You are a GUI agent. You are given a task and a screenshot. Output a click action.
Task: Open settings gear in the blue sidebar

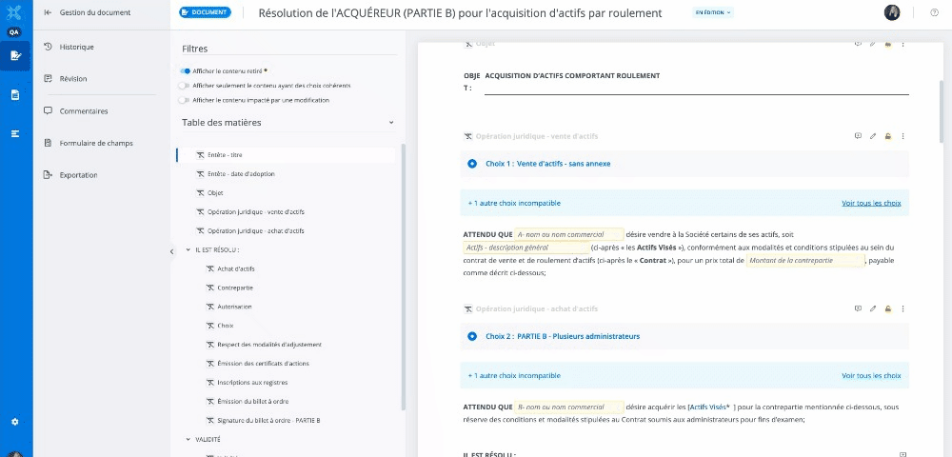click(15, 421)
